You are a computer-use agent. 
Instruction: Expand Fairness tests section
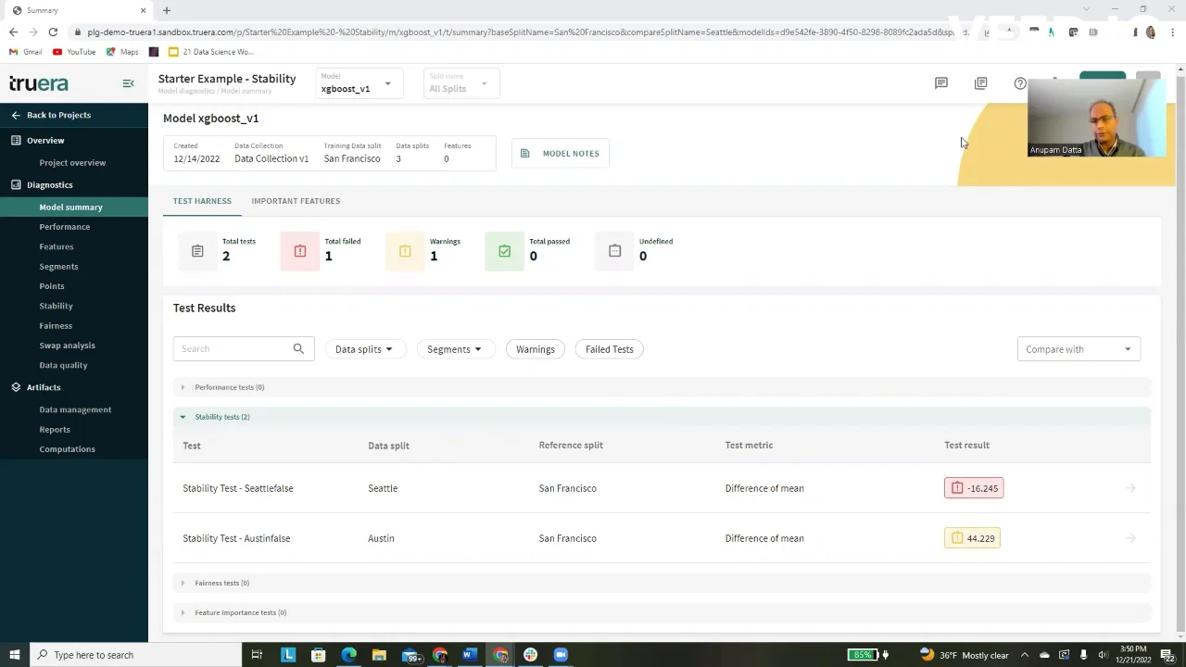[662, 583]
